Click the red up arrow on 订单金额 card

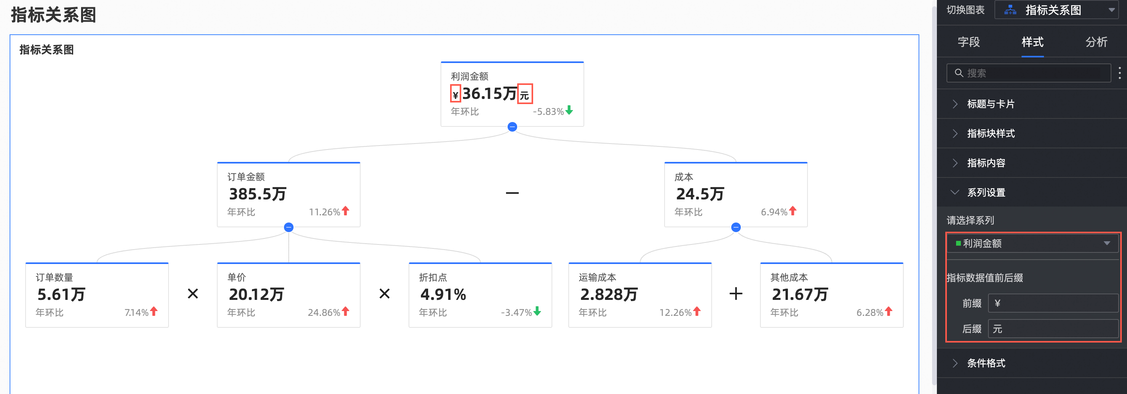[x=345, y=211]
